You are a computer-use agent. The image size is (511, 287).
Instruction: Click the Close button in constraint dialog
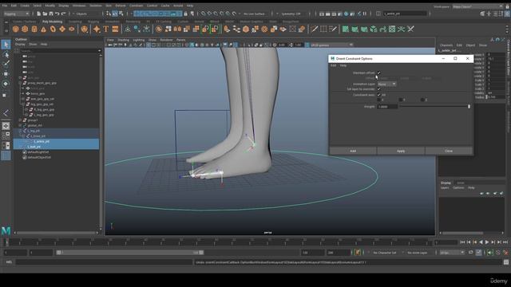tap(449, 151)
